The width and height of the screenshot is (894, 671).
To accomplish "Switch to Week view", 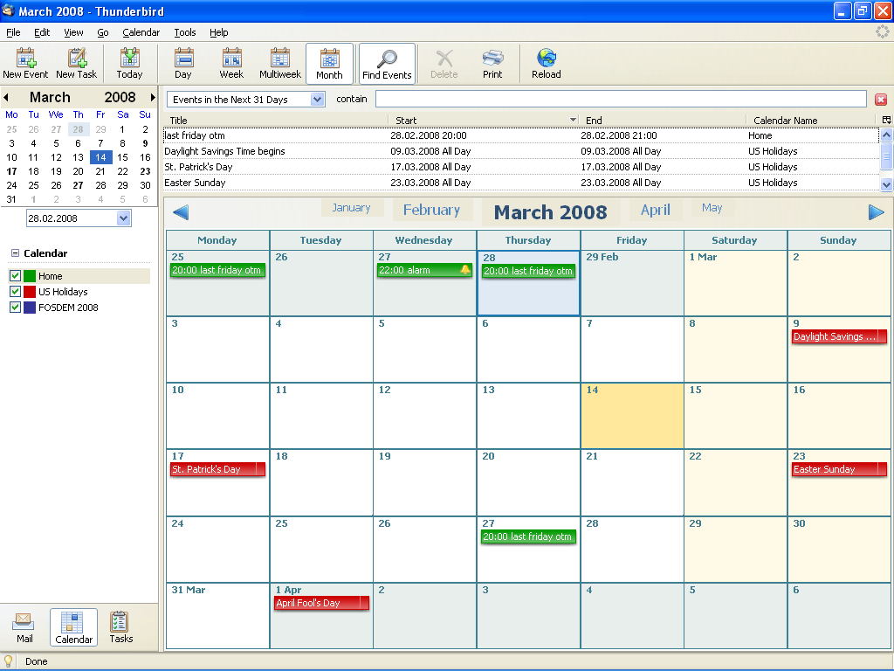I will pos(231,63).
